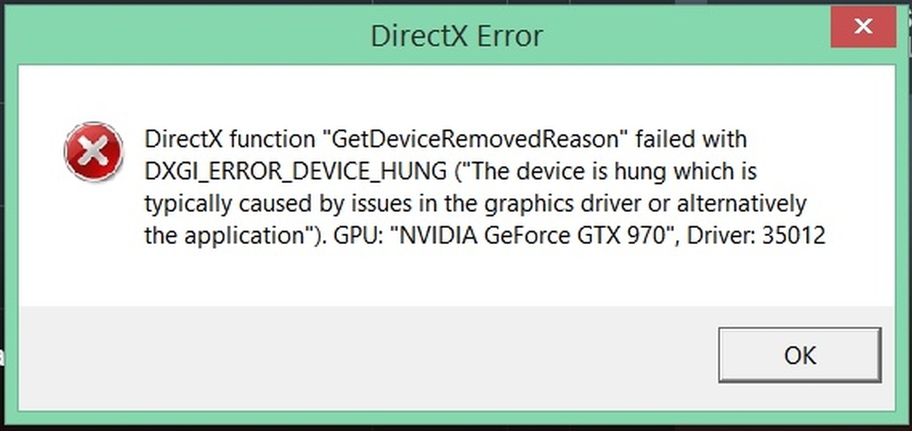Close the DirectX Error dialog
The image size is (912, 431).
(x=863, y=26)
